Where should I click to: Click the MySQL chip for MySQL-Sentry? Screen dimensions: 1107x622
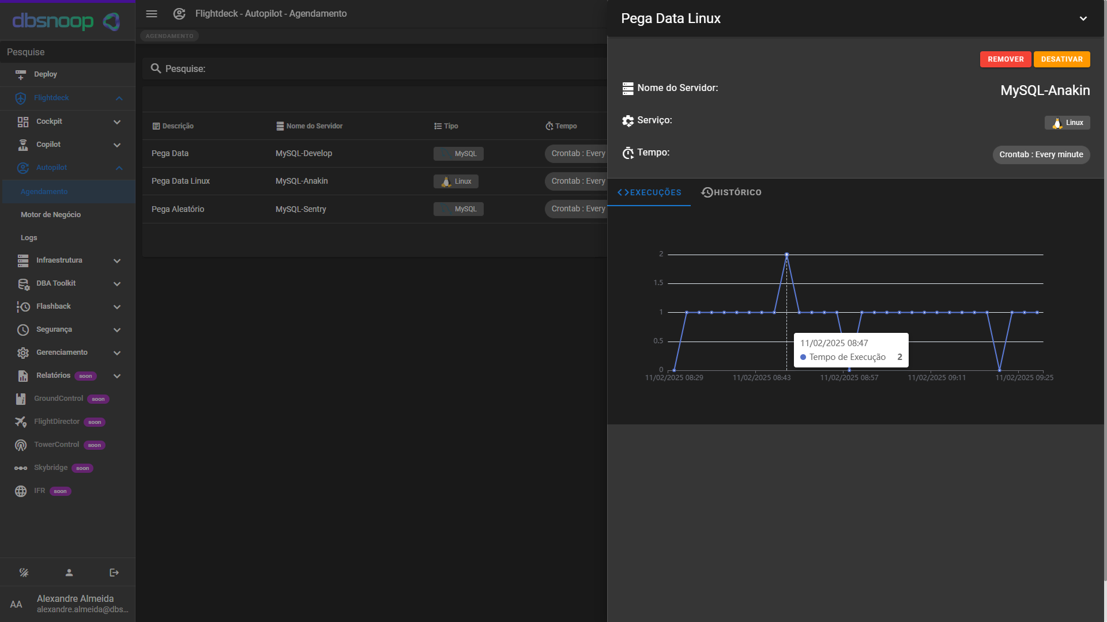[x=458, y=209]
